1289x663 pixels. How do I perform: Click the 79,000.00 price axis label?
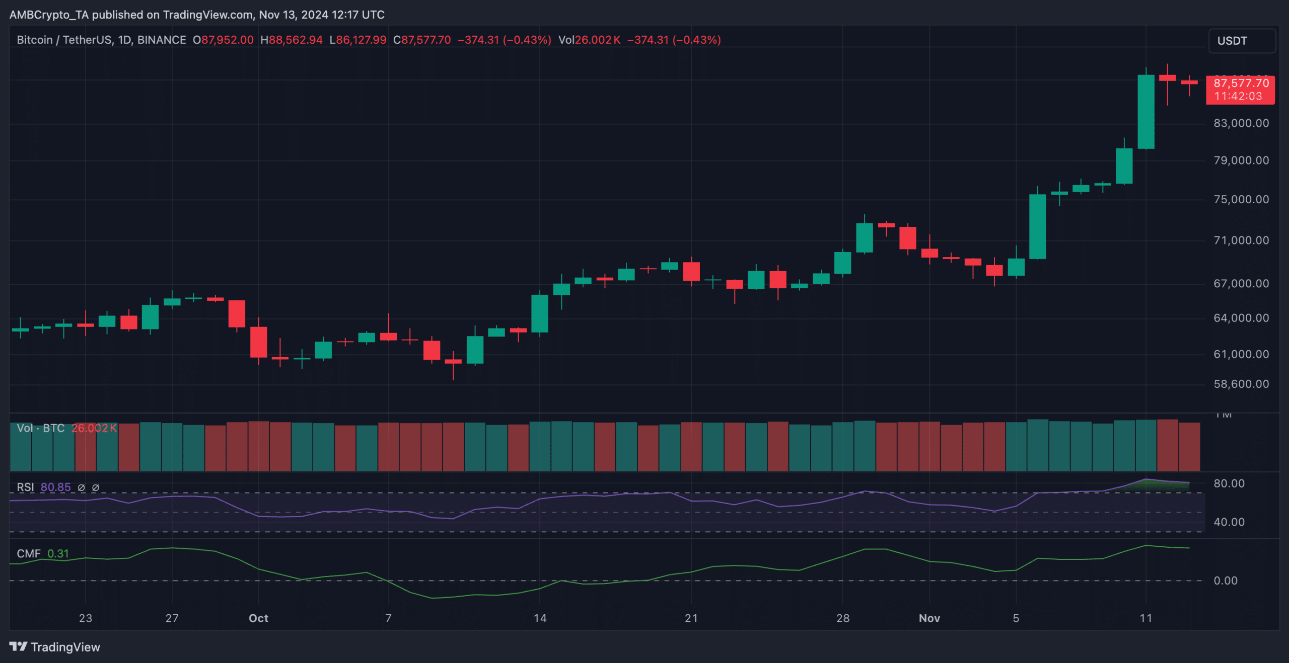tap(1241, 160)
